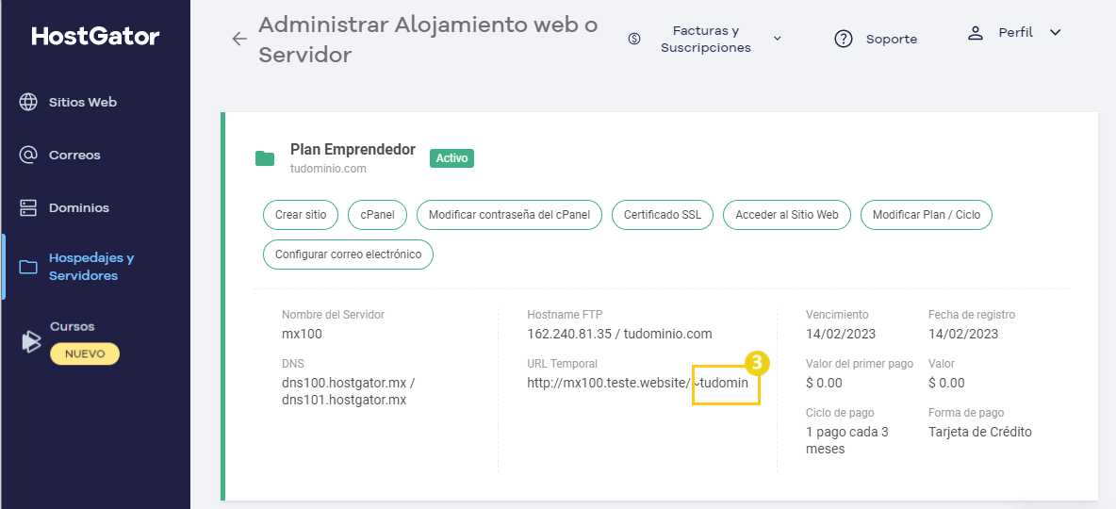Image resolution: width=1116 pixels, height=509 pixels.
Task: Open Facturas y Suscripciones menu
Action: point(705,40)
